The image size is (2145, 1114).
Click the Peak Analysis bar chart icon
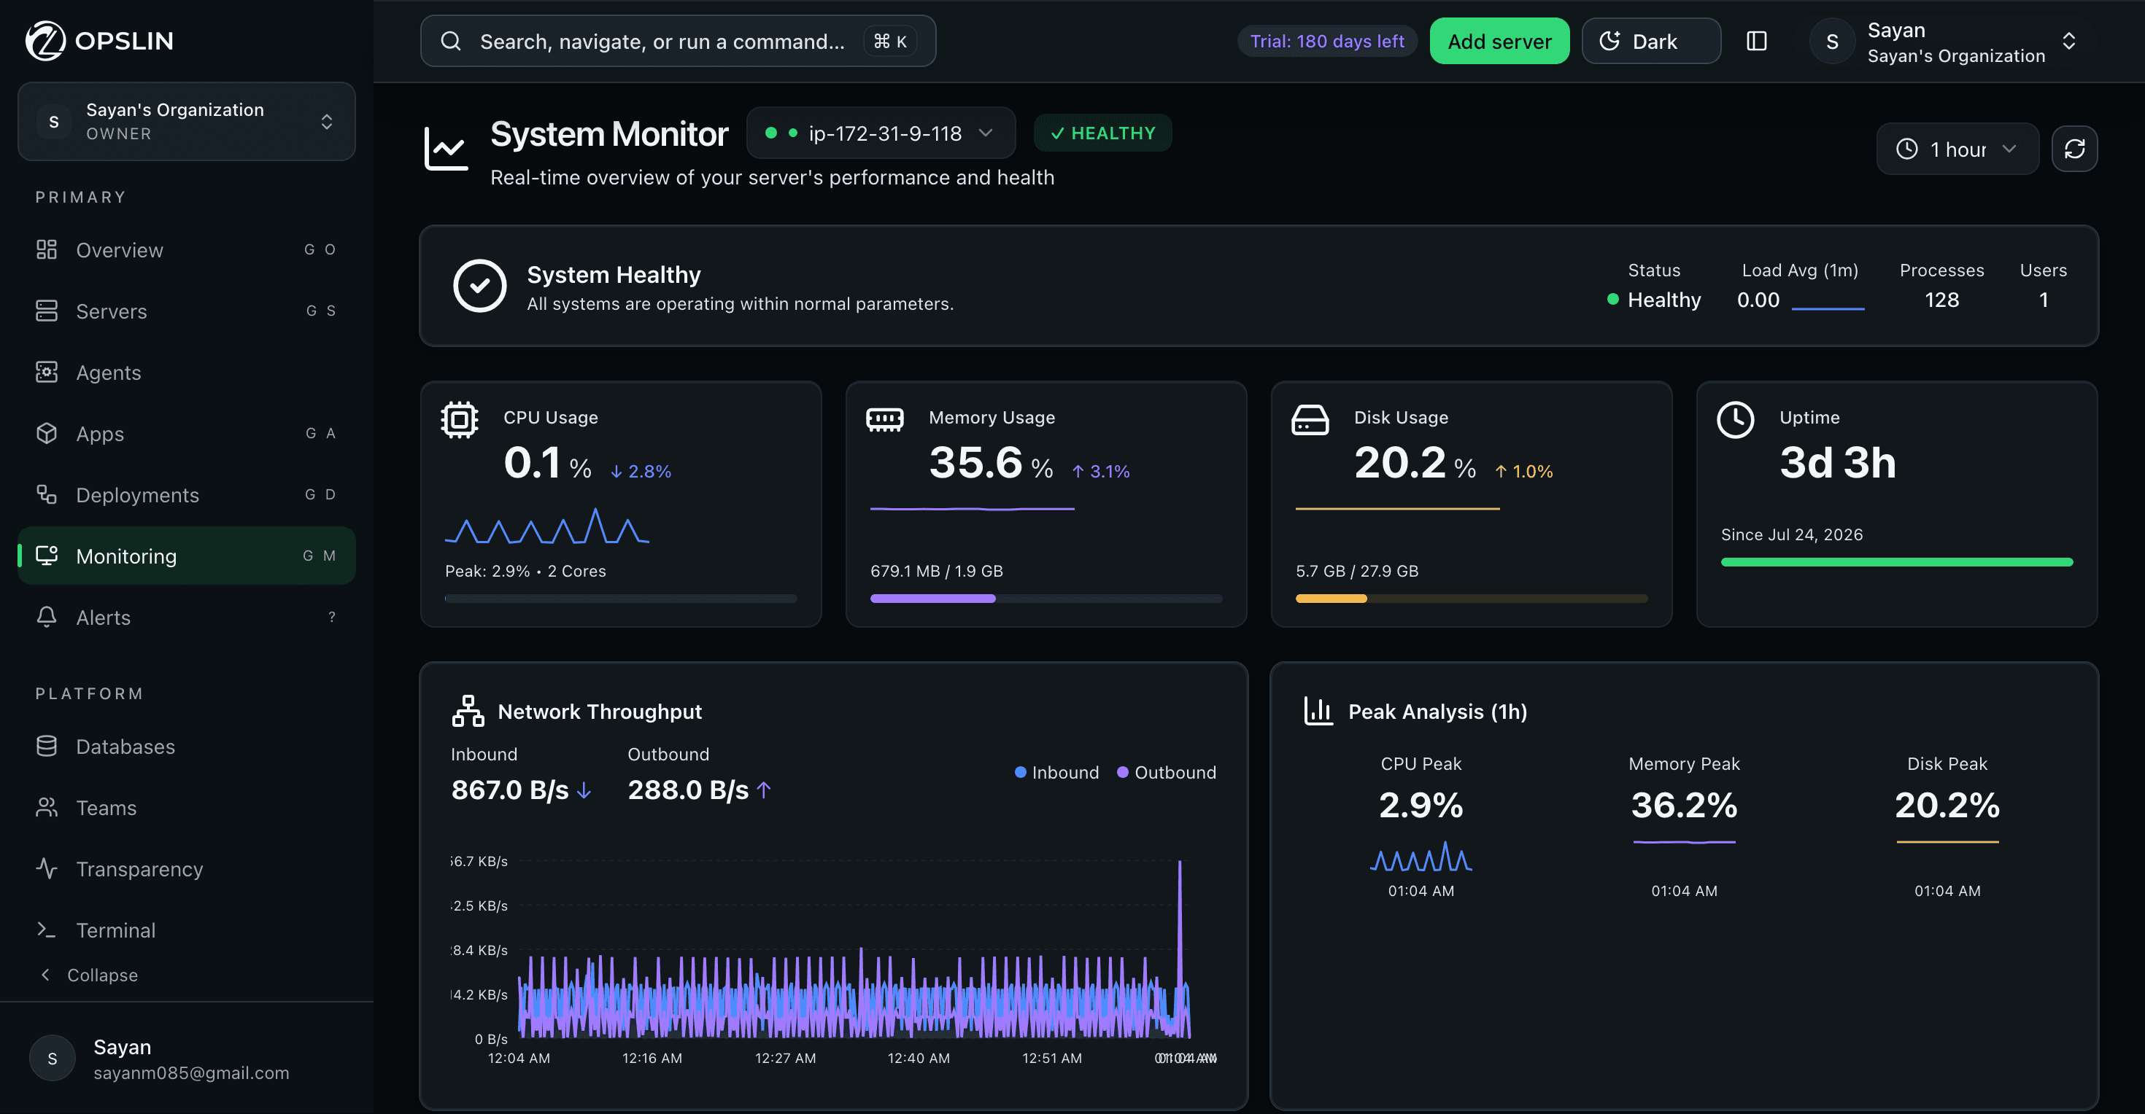(1318, 711)
